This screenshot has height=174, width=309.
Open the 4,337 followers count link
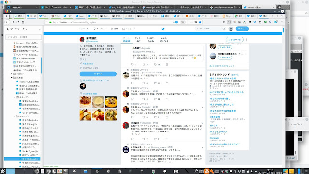pyautogui.click(x=151, y=40)
